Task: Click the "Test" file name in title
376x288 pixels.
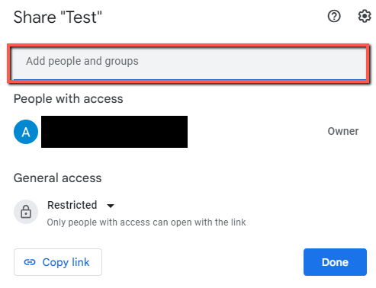Action: (82, 18)
